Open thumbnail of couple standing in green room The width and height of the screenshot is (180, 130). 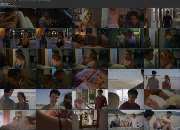(126, 38)
